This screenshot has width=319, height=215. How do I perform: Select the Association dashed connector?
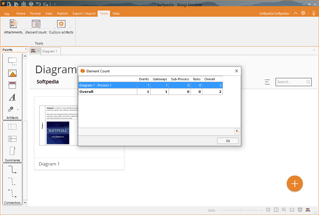(12, 181)
